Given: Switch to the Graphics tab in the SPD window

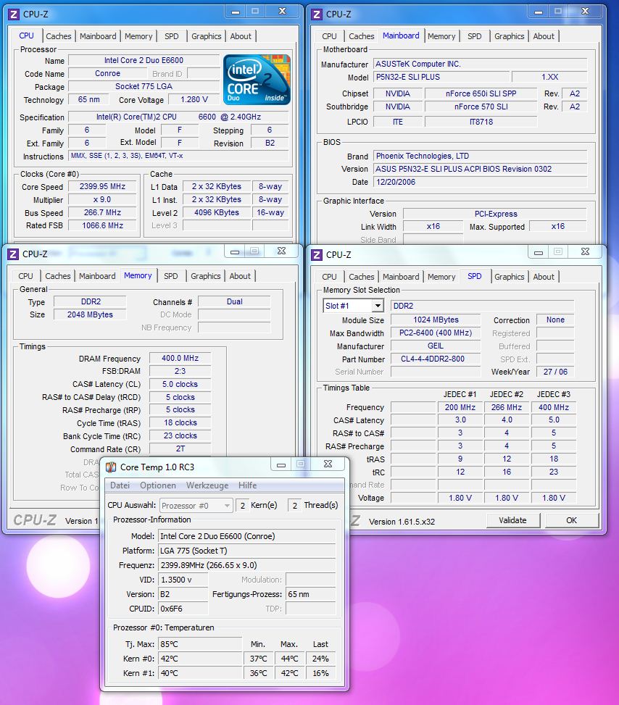Looking at the screenshot, I should [510, 276].
